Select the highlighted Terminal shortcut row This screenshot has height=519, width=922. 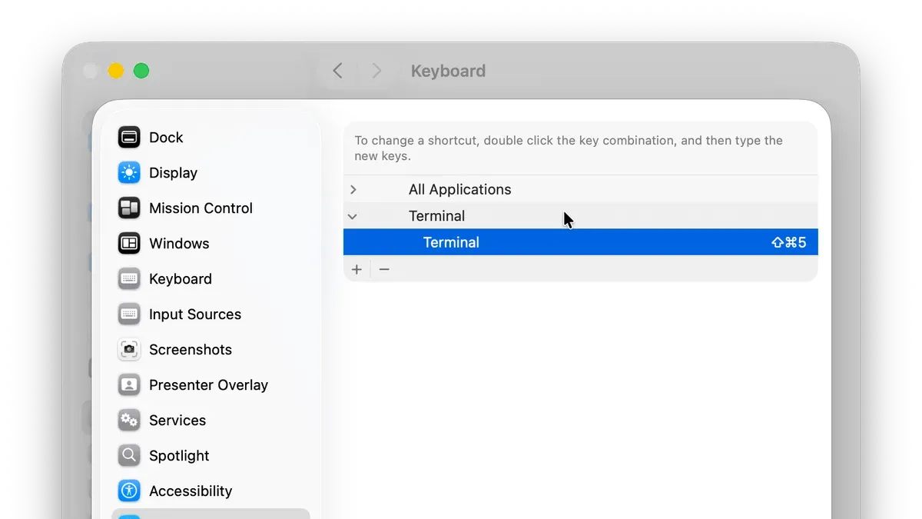coord(581,242)
